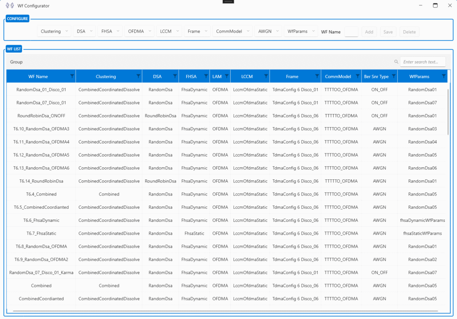Open the OFDMA dropdown
Viewport: 457px width, 319px height.
tap(139, 31)
